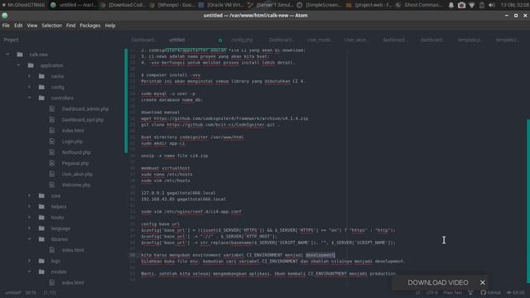Expand the config folder arrow
The height and width of the screenshot is (298, 530).
[x=30, y=87]
